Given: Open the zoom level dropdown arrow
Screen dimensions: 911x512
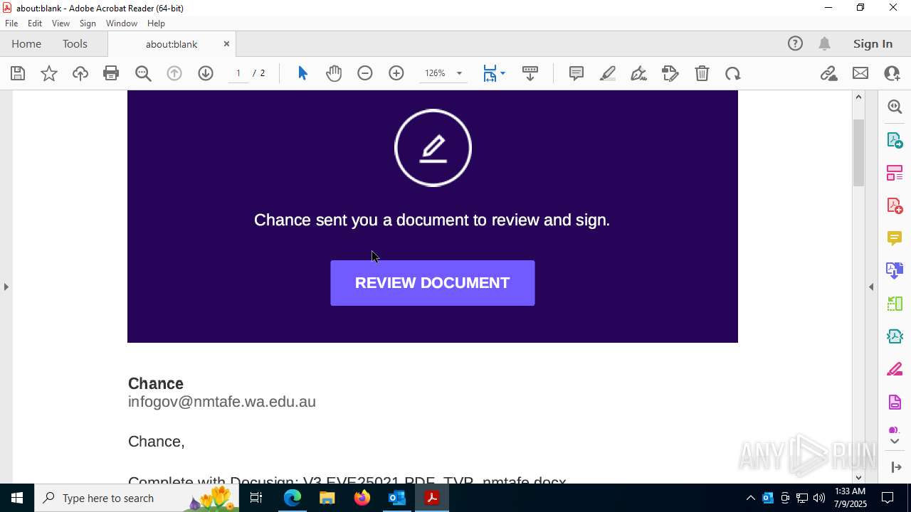Looking at the screenshot, I should point(459,73).
